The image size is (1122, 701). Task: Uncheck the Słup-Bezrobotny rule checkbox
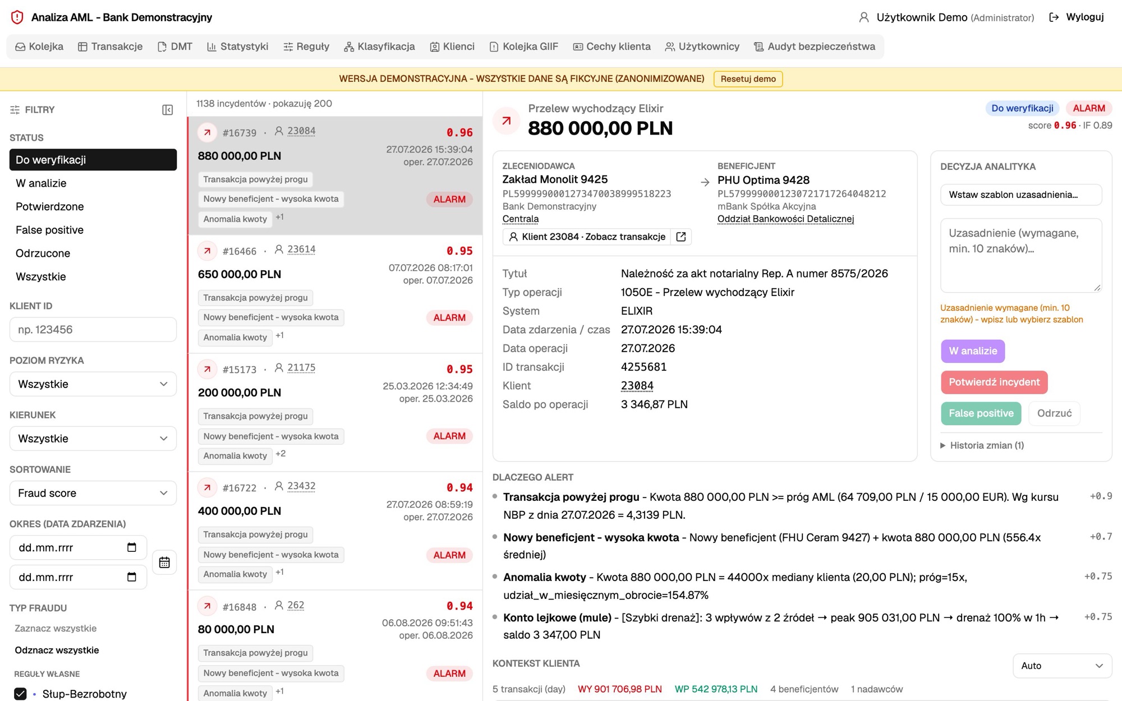coord(20,694)
